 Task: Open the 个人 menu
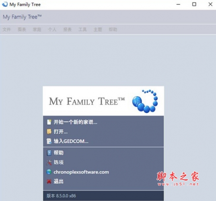coord(52,29)
